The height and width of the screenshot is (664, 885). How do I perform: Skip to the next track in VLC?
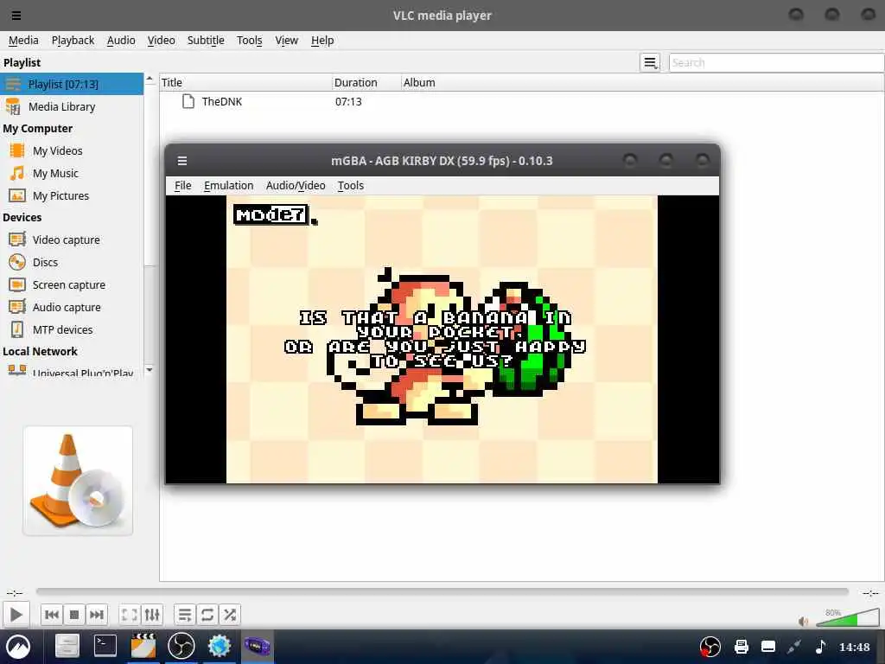point(97,615)
